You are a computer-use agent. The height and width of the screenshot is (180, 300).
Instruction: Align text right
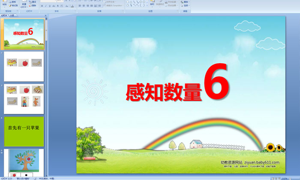coord(87,6)
